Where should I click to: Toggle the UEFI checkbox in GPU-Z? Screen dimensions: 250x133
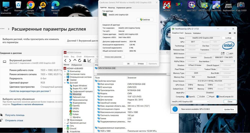pos(227,53)
